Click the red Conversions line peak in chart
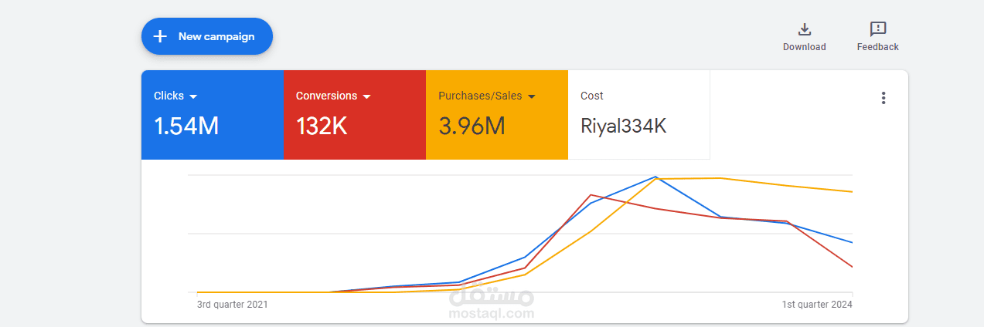 [591, 195]
